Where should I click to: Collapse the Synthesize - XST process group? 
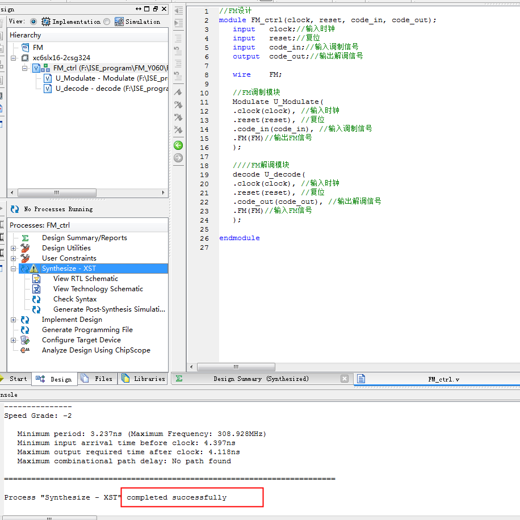point(13,268)
